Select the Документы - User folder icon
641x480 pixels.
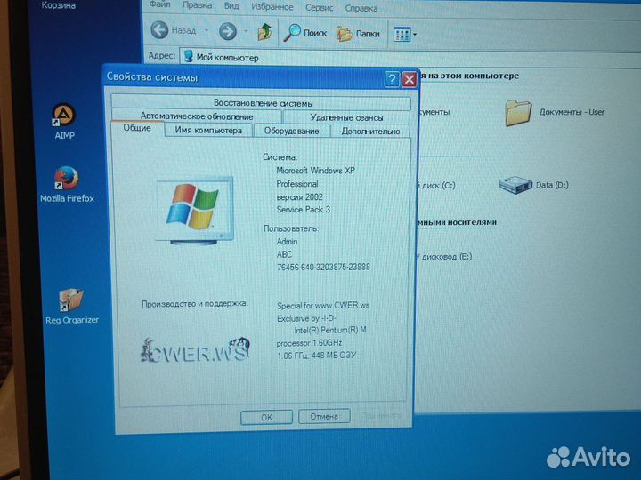pyautogui.click(x=518, y=113)
